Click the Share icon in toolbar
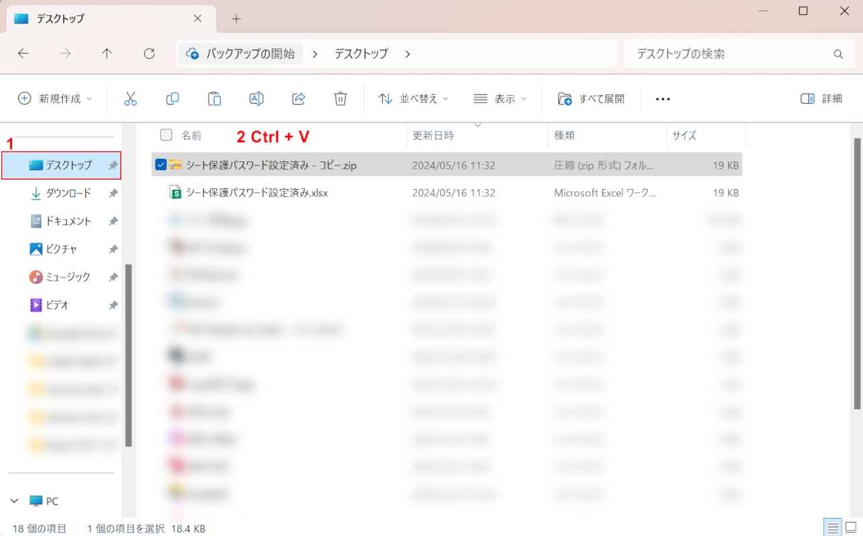 click(298, 98)
